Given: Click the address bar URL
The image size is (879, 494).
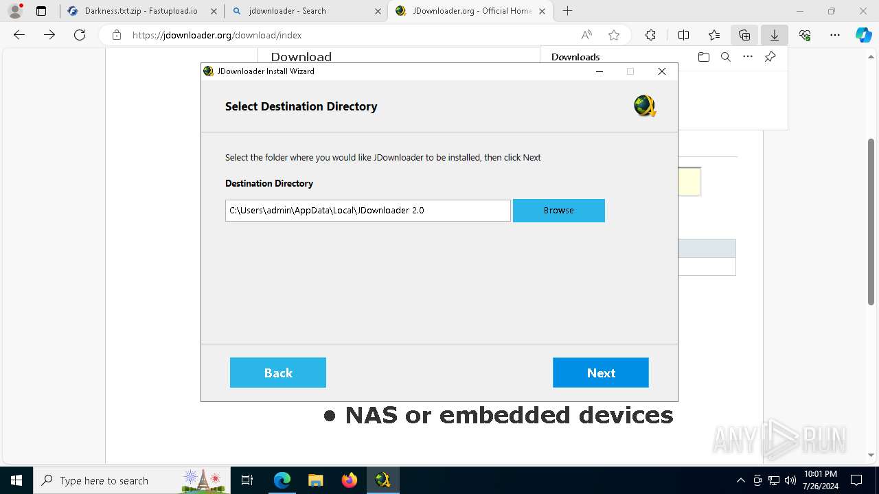Looking at the screenshot, I should pos(217,35).
